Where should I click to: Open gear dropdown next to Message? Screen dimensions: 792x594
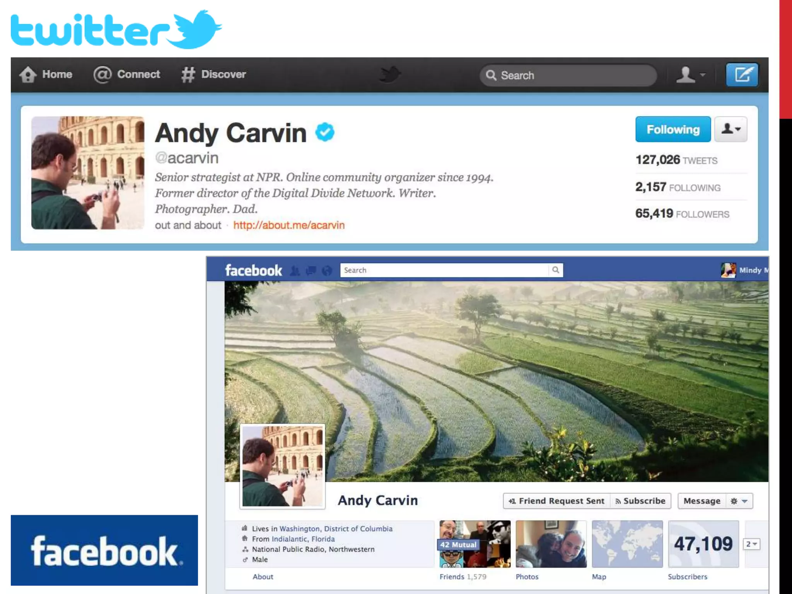pyautogui.click(x=739, y=501)
